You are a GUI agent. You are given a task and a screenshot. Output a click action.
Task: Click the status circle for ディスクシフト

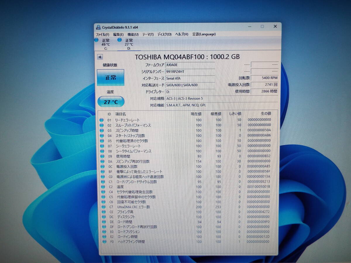(x=104, y=217)
